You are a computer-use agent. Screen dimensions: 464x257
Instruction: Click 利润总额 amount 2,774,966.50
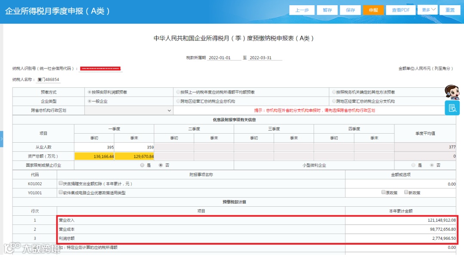pyautogui.click(x=401, y=239)
